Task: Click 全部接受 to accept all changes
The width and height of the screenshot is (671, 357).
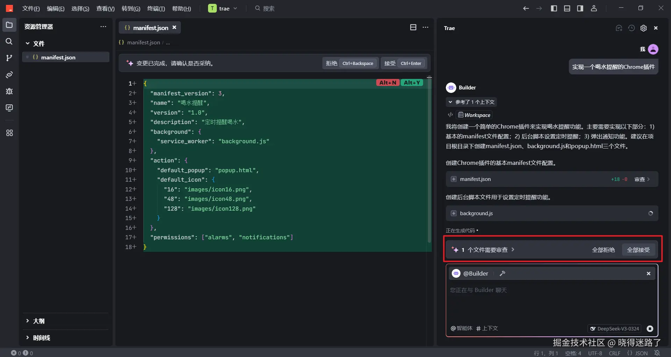Action: tap(638, 250)
